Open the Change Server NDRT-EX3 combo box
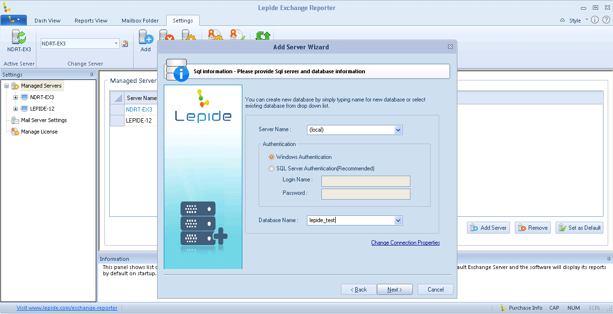Viewport: 613px width, 314px height. [x=80, y=44]
